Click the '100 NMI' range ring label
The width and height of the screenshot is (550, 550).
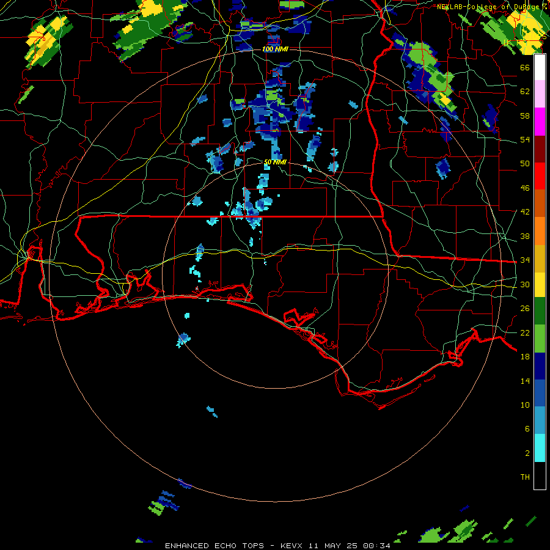(275, 49)
